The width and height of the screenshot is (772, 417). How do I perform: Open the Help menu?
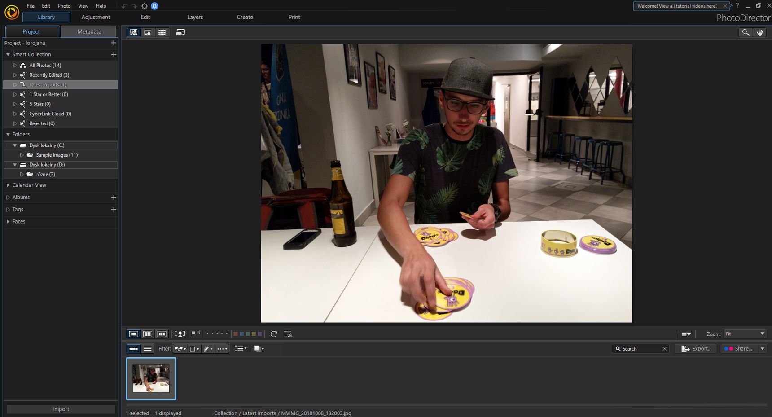[x=101, y=6]
